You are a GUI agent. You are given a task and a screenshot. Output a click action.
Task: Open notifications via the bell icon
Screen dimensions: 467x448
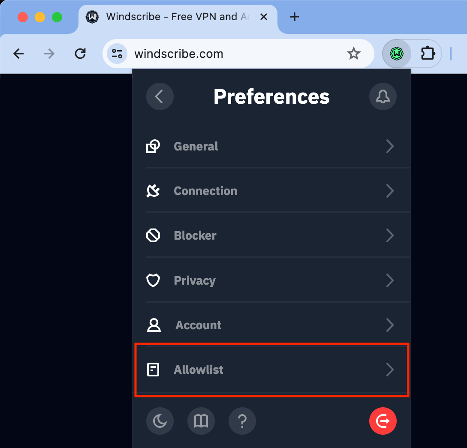383,96
